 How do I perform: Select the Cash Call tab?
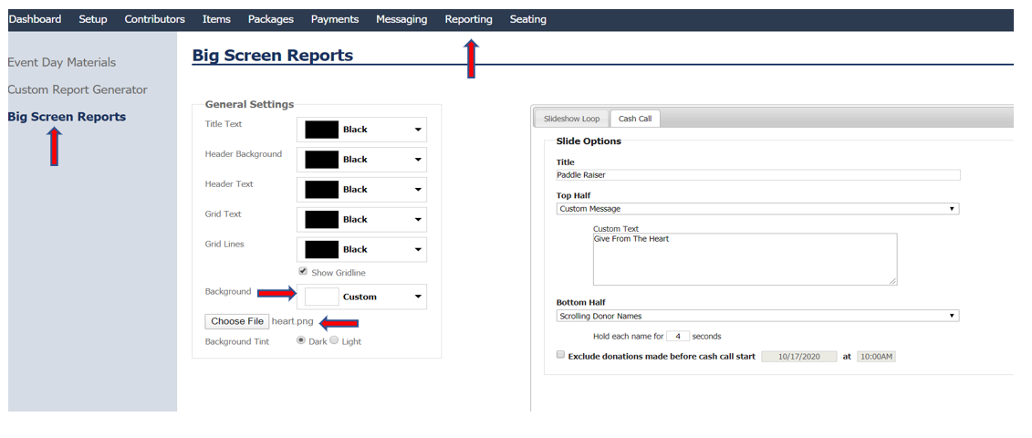click(633, 119)
